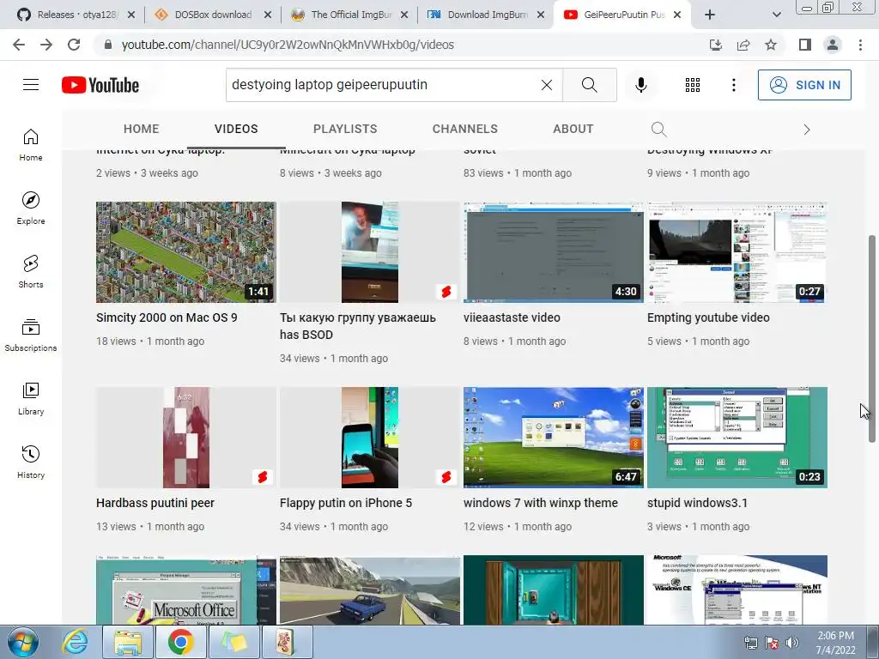Open Simcity 2000 on Mac OS 9 thumbnail
This screenshot has width=879, height=659.
click(x=186, y=252)
